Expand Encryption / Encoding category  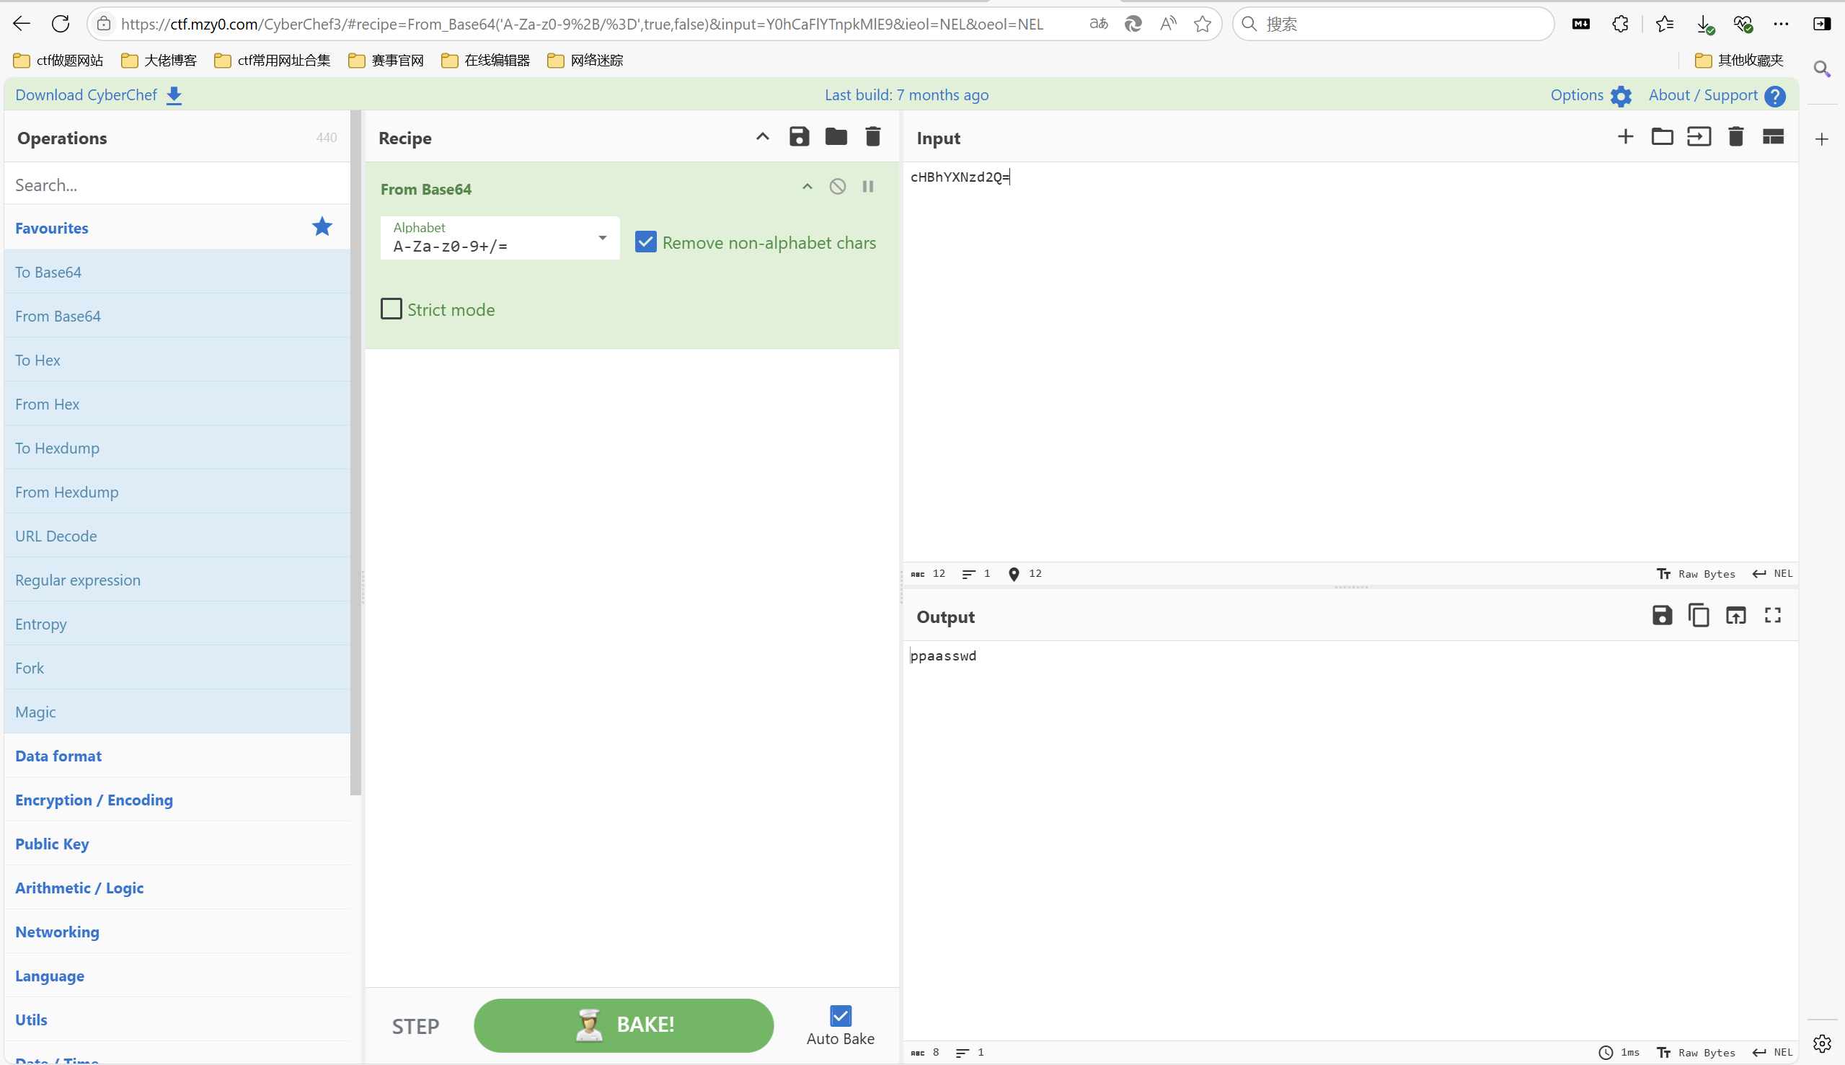177,800
